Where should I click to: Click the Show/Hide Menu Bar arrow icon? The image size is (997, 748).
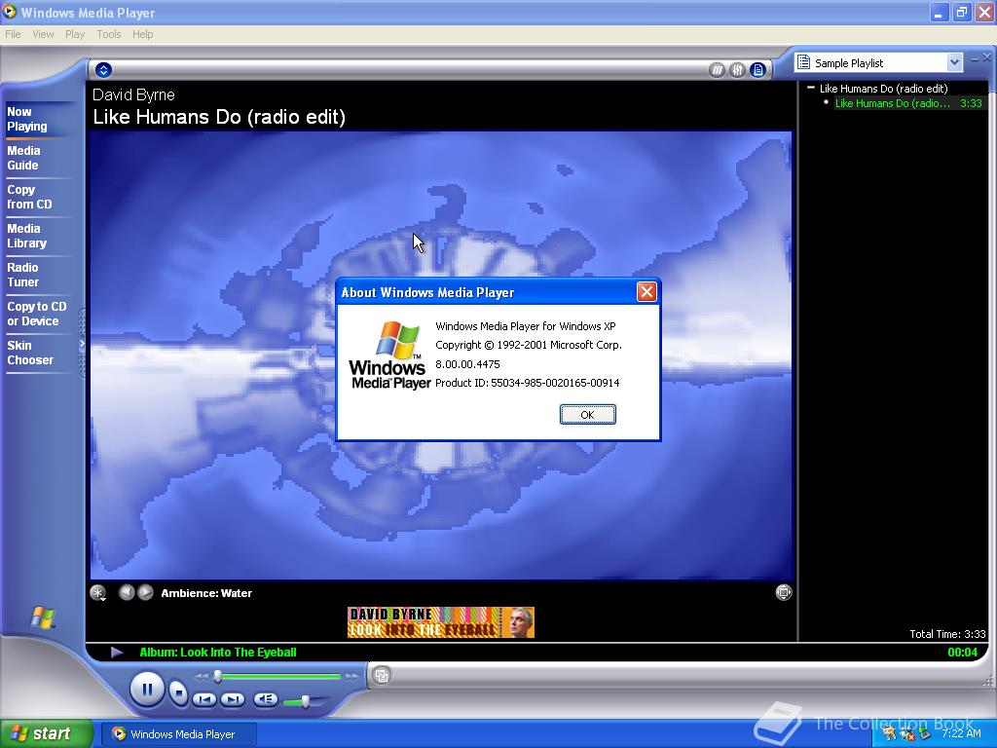[103, 70]
